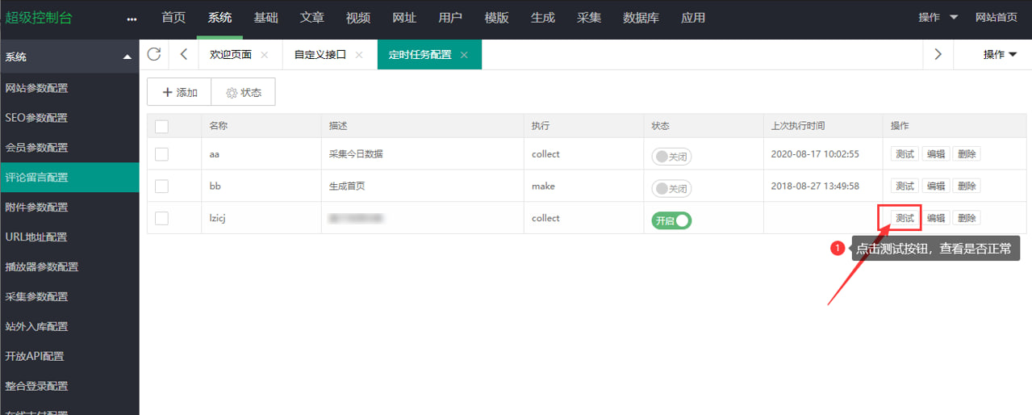Disable the lzicj task status switch
The height and width of the screenshot is (415, 1032).
pos(671,220)
